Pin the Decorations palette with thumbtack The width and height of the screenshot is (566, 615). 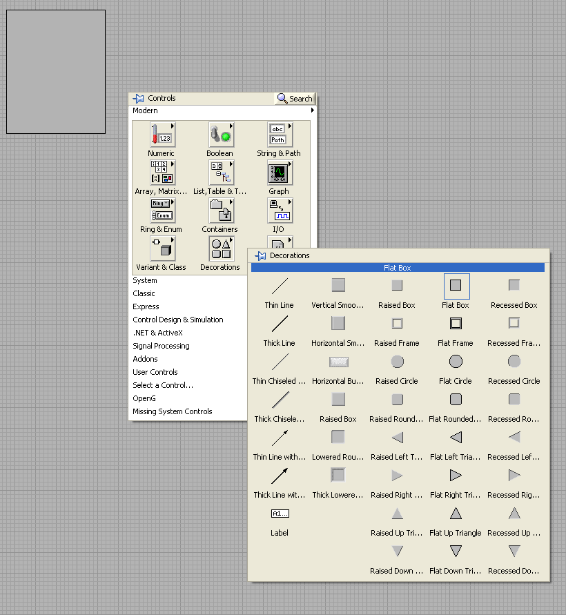tap(260, 255)
